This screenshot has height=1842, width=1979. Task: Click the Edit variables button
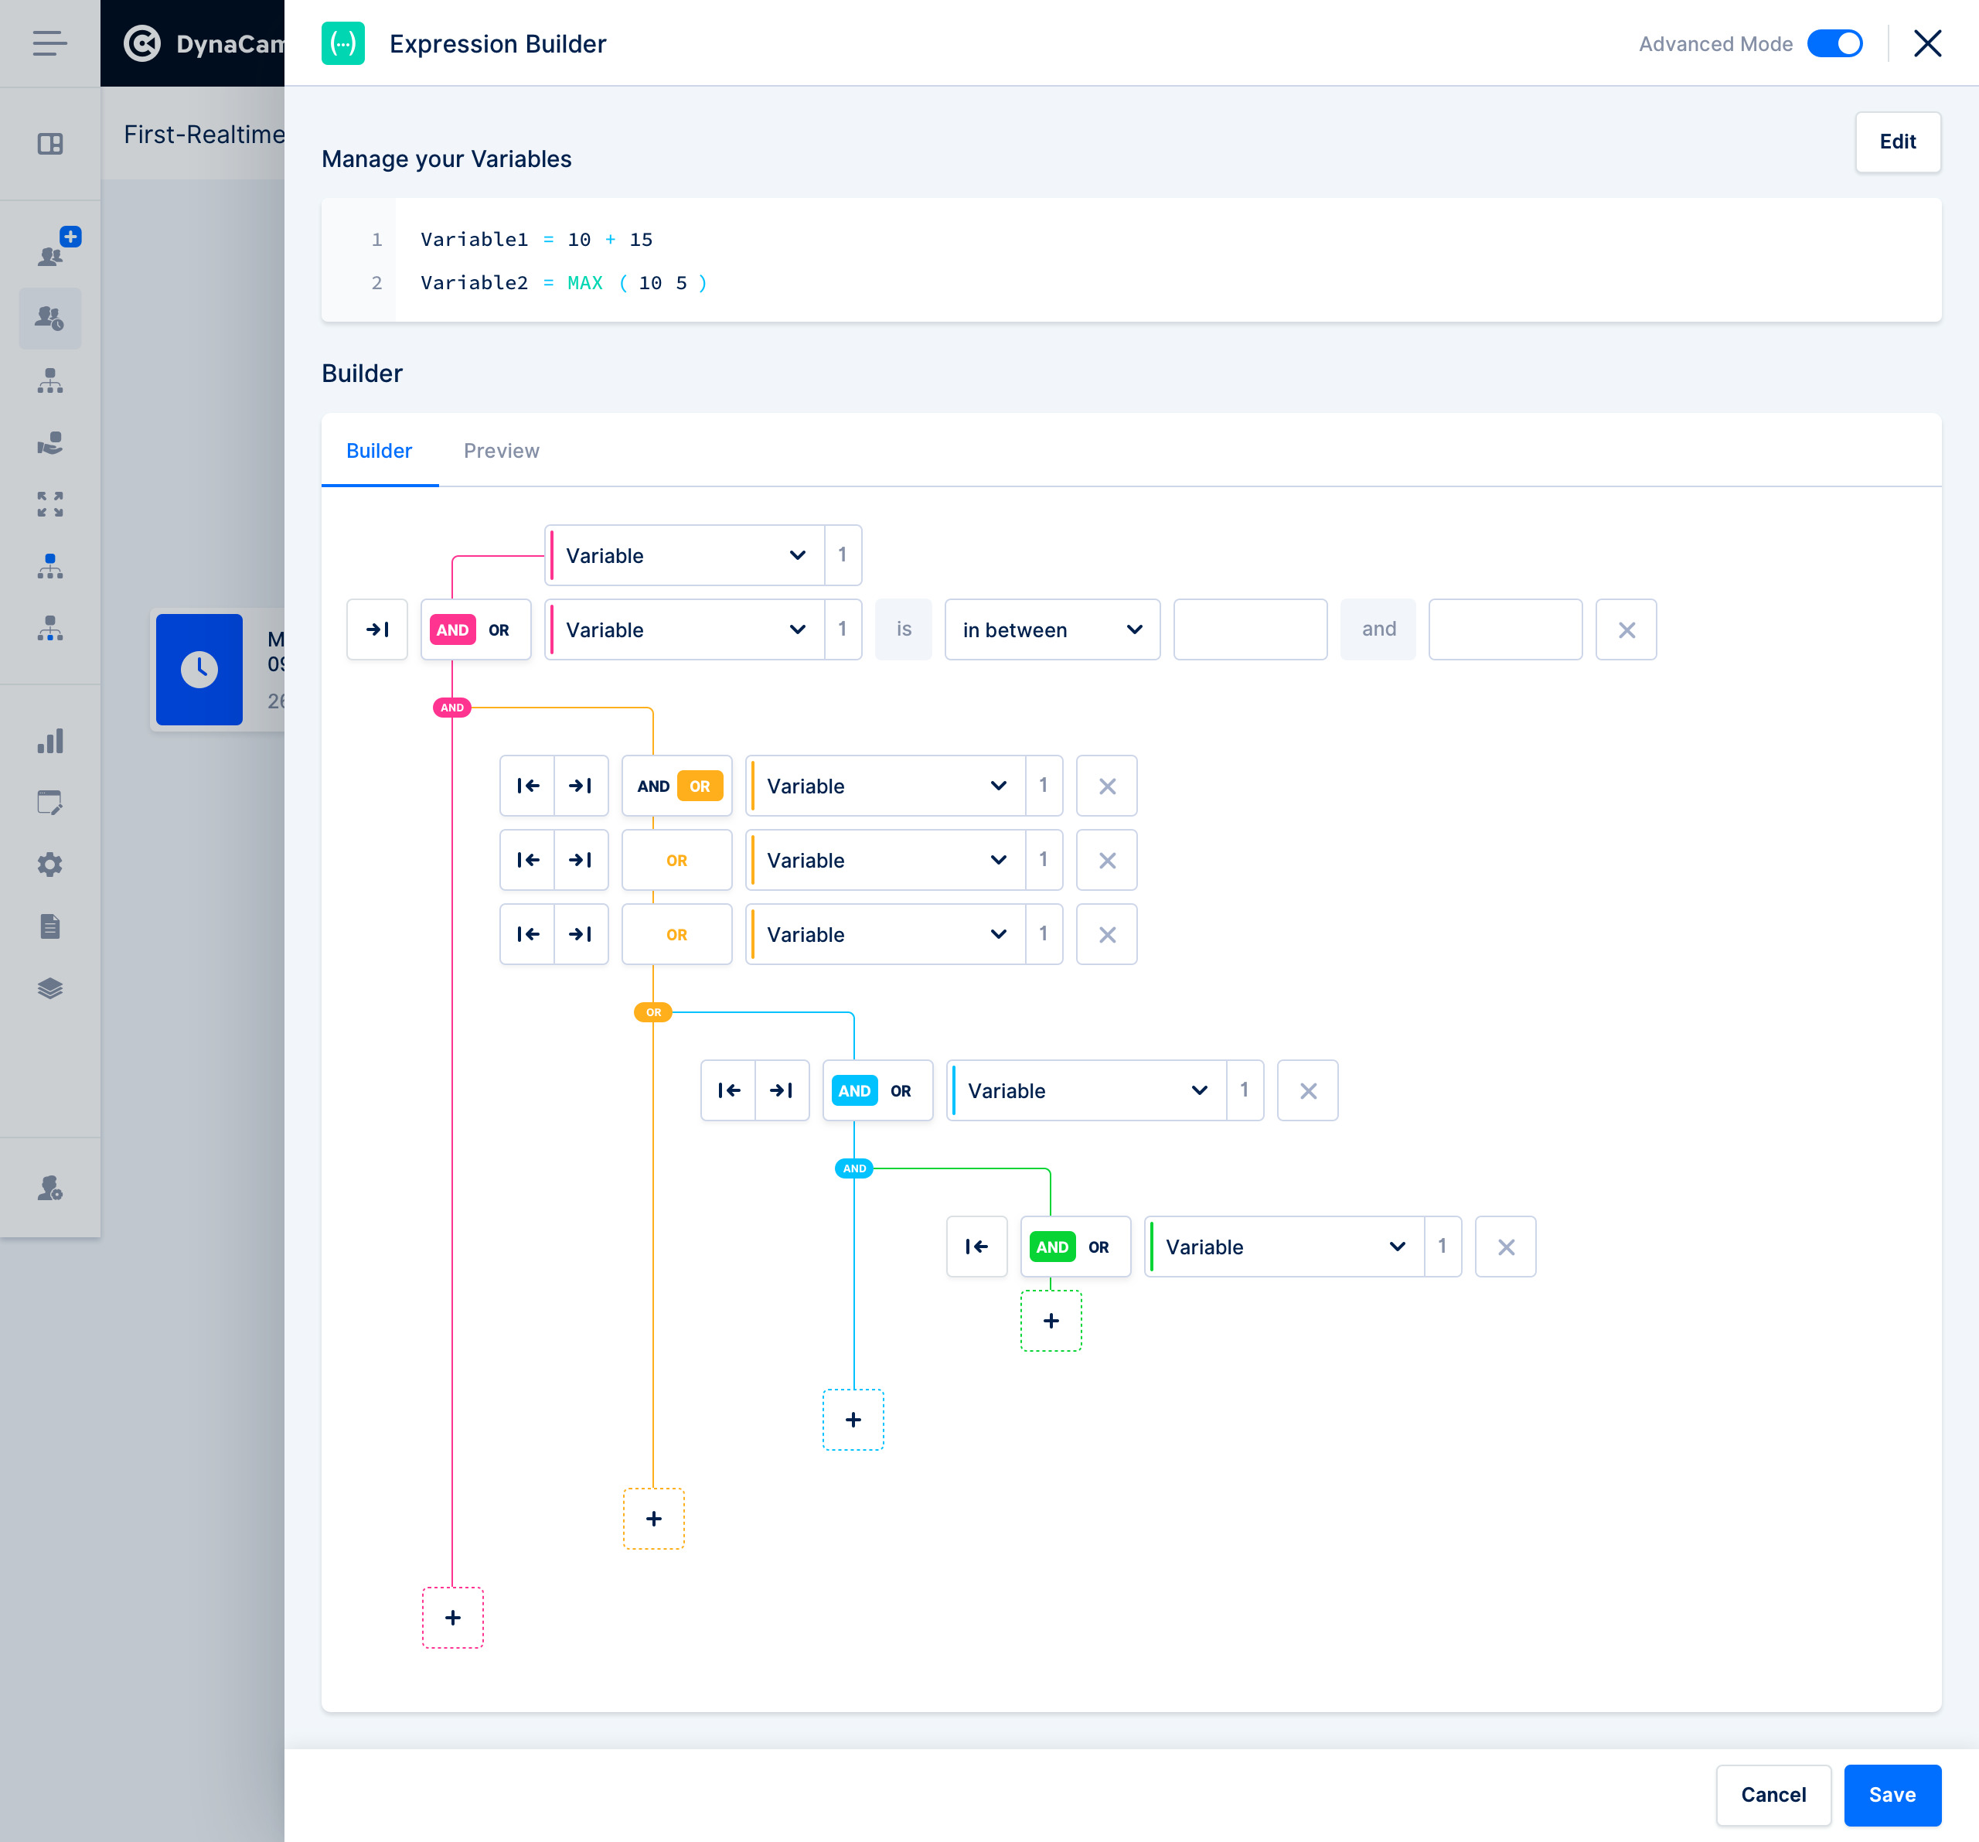click(1896, 142)
